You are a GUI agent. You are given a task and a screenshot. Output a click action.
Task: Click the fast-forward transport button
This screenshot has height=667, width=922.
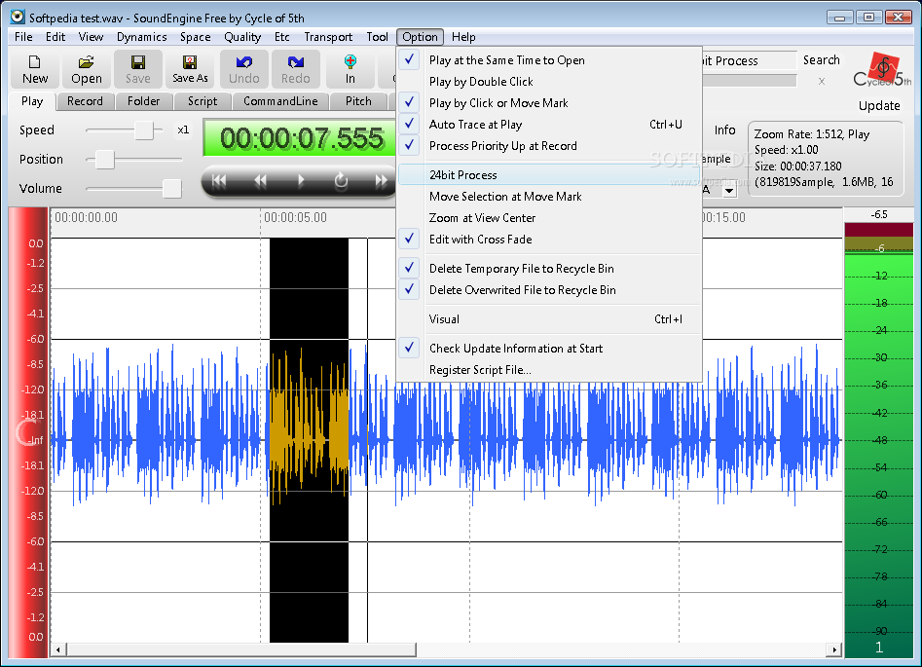pyautogui.click(x=380, y=181)
